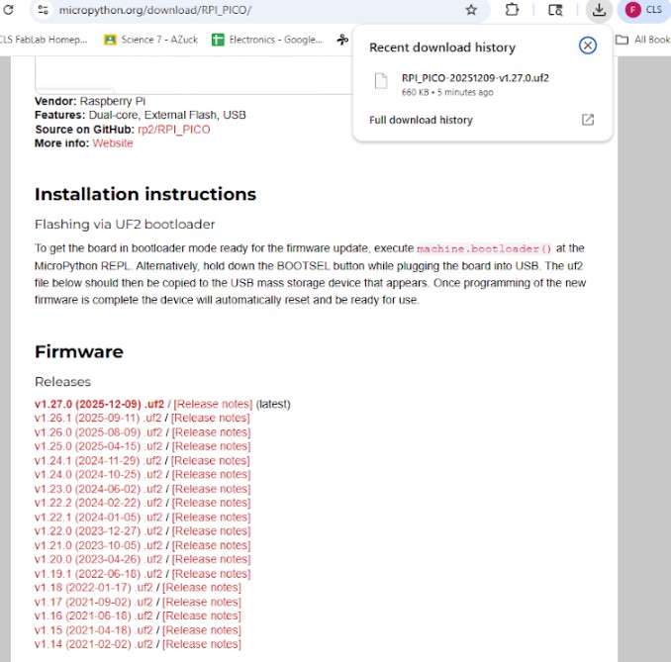Close the Recent download history popup
This screenshot has height=662, width=671.
coord(588,45)
